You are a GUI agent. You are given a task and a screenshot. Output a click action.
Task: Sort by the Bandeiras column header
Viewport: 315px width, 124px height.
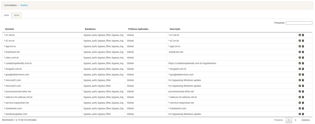[90, 29]
